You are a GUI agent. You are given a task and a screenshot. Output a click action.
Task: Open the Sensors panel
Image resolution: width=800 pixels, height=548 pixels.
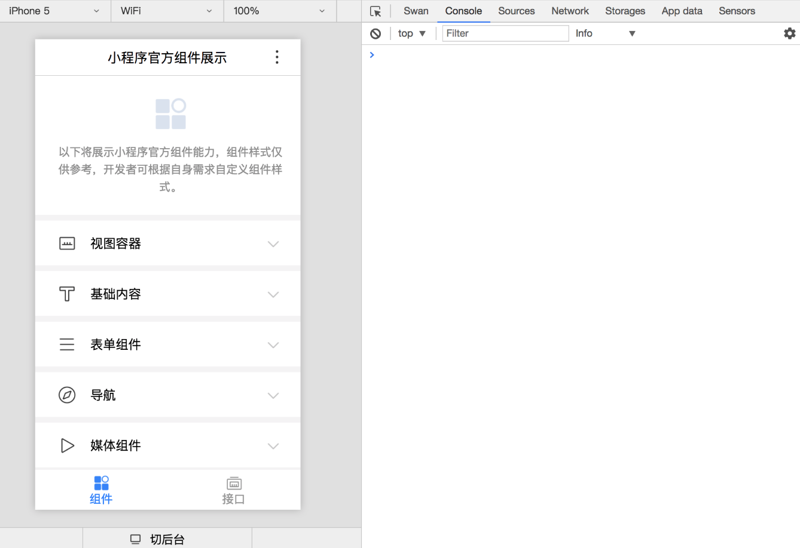click(737, 11)
